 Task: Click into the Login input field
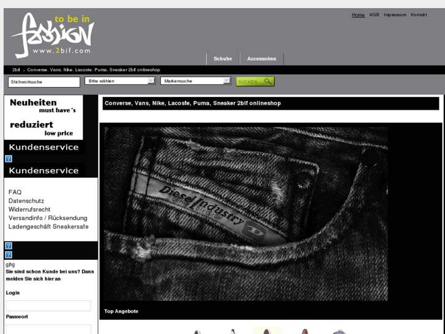click(48, 306)
